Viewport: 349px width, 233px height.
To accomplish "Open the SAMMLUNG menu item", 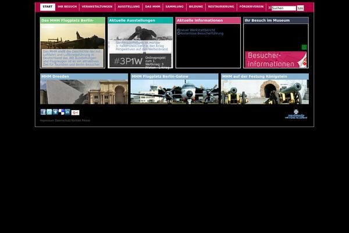I will coord(174,6).
